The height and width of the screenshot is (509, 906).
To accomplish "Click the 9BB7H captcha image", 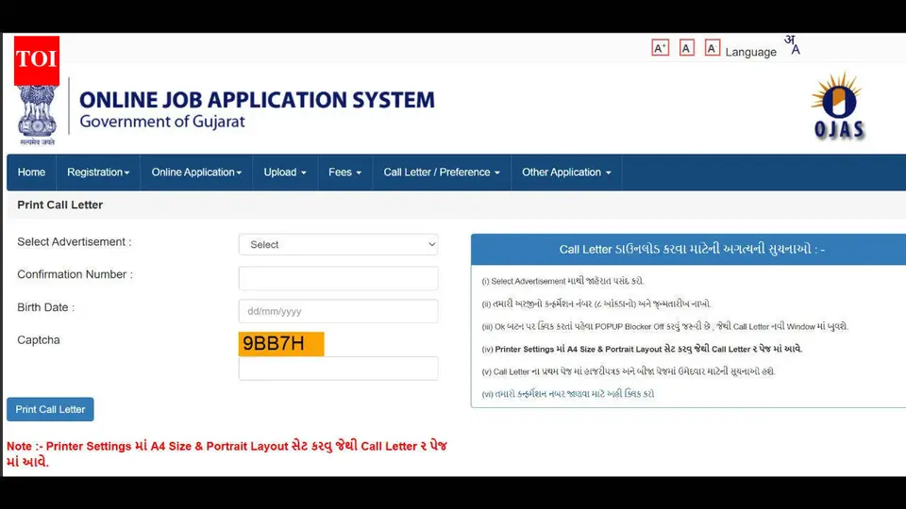I will (x=281, y=343).
